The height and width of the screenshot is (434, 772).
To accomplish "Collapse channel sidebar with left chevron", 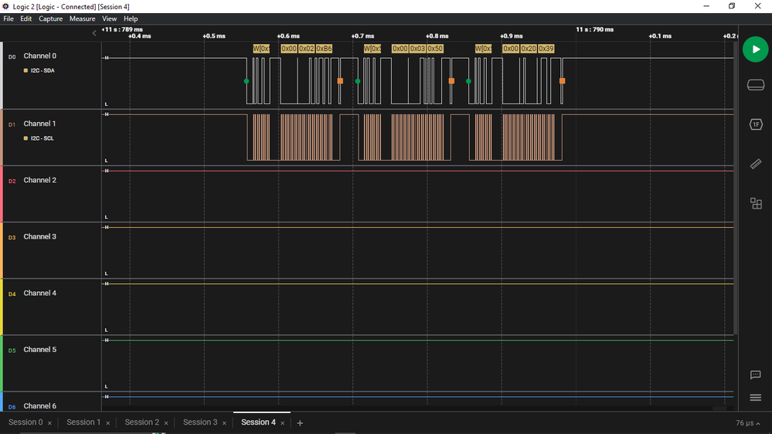I will tap(94, 33).
